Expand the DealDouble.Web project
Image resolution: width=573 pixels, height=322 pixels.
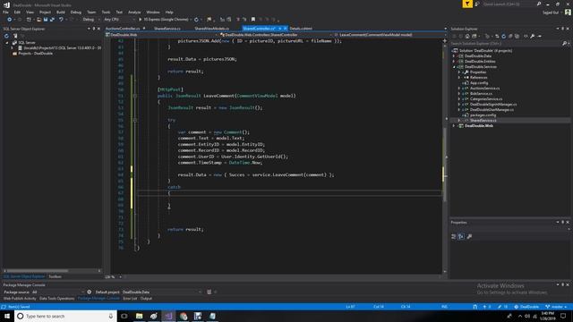454,125
